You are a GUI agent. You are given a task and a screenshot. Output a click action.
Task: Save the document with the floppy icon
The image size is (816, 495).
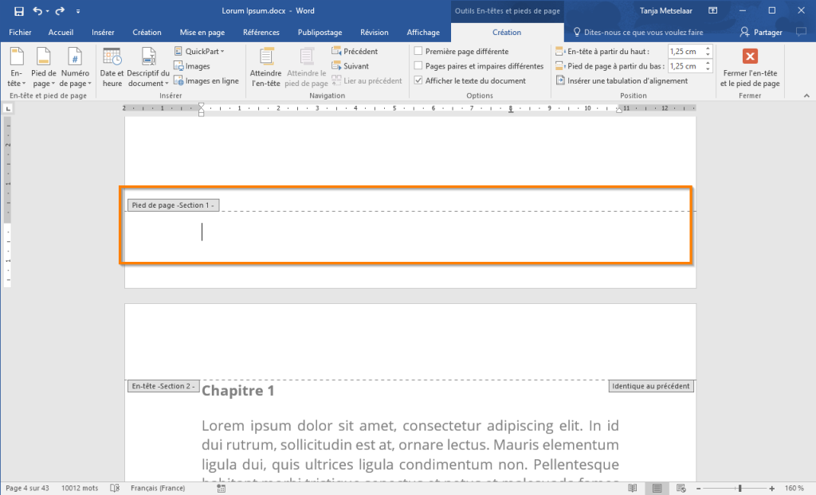point(19,11)
